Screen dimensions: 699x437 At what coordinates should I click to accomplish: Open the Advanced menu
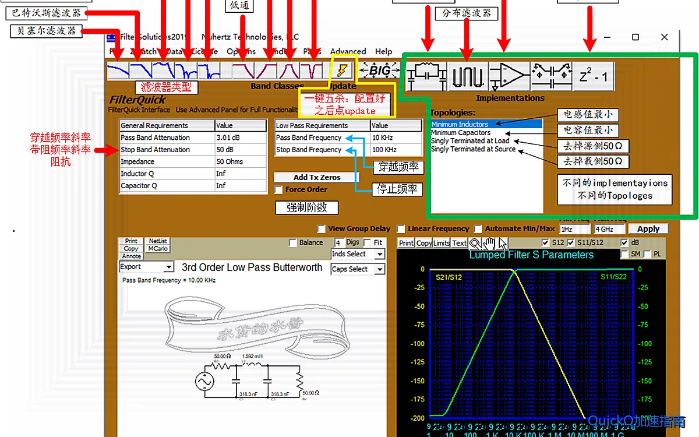pyautogui.click(x=348, y=51)
